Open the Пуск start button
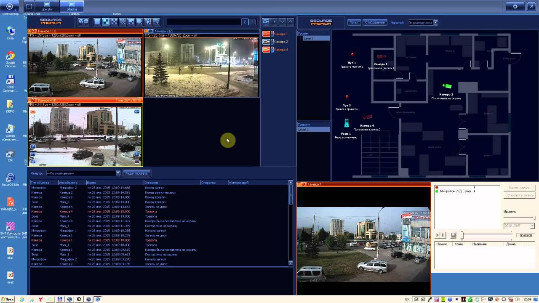This screenshot has height=303, width=539. click(x=8, y=299)
